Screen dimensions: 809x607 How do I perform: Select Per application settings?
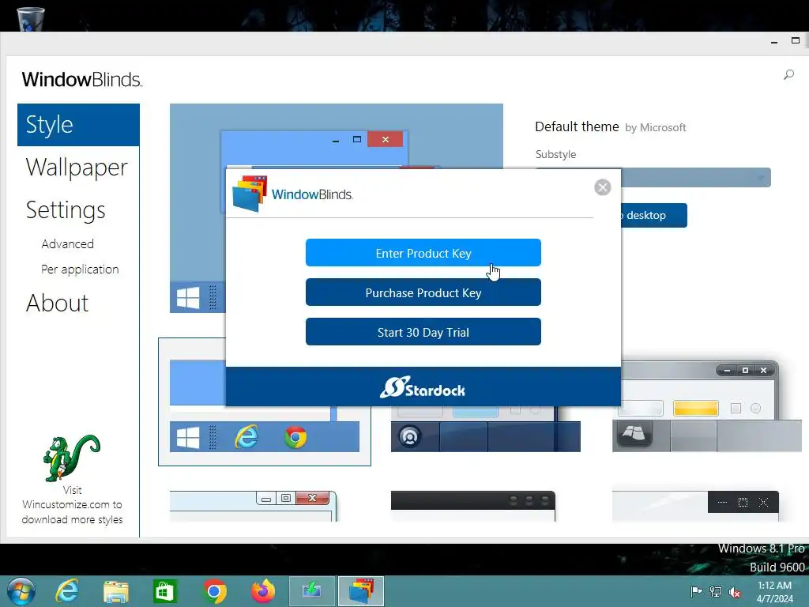[x=80, y=270]
